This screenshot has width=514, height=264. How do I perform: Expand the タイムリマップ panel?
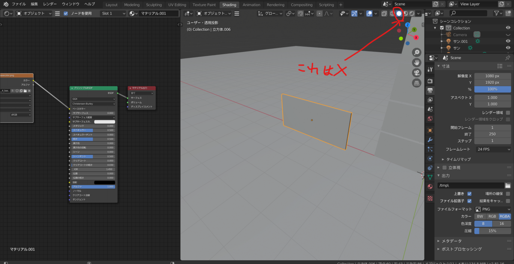point(458,159)
